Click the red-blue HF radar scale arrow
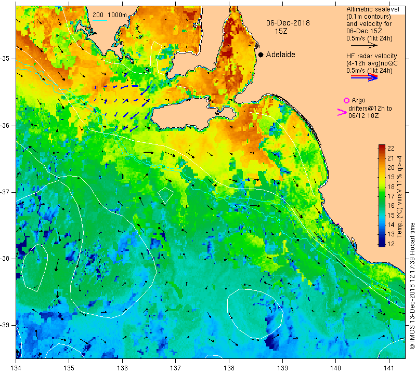Screen dimensions: 416x374 click(x=364, y=77)
